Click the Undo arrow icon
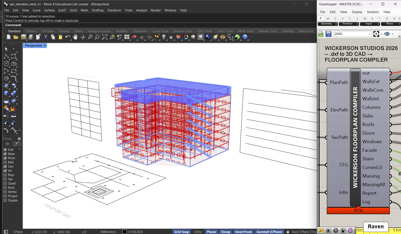This screenshot has width=401, height=234. tap(68, 37)
